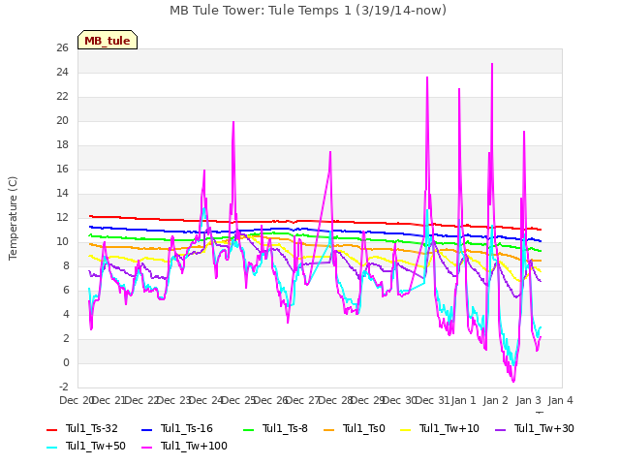
Task: Click the Jan 3 x-axis tick label
Action: pos(528,400)
